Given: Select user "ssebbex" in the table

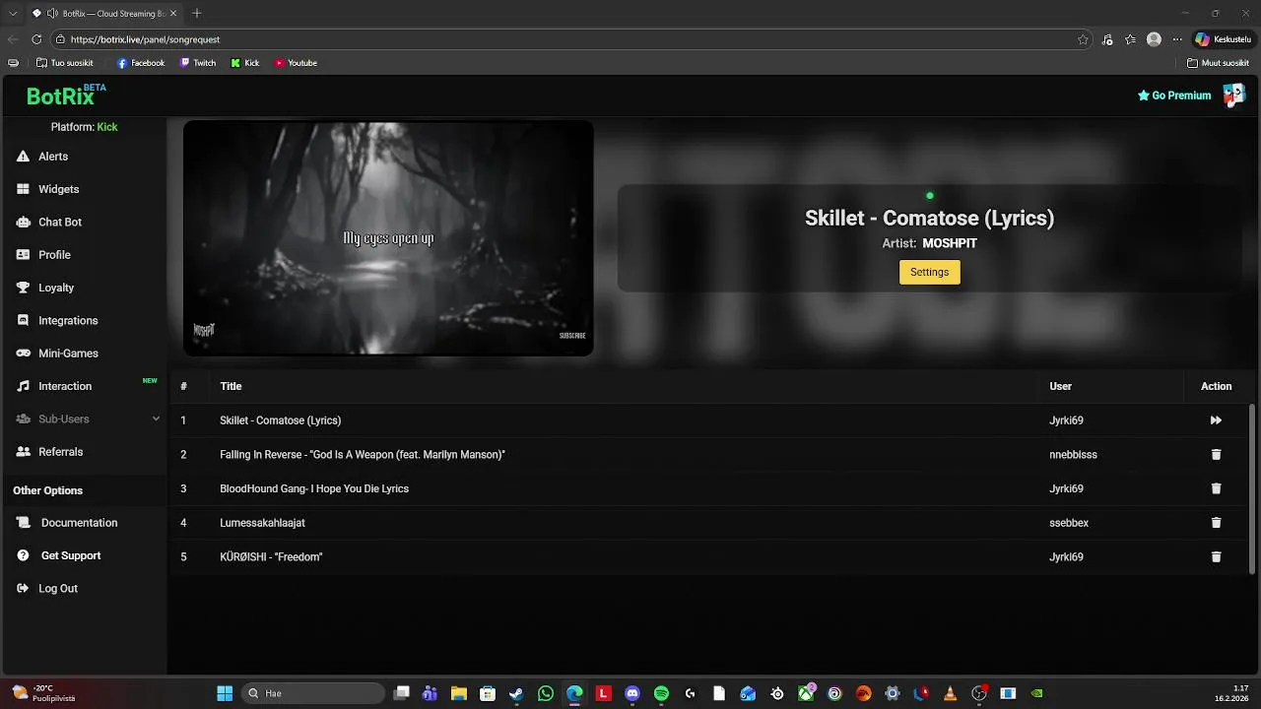Looking at the screenshot, I should pos(1069,523).
